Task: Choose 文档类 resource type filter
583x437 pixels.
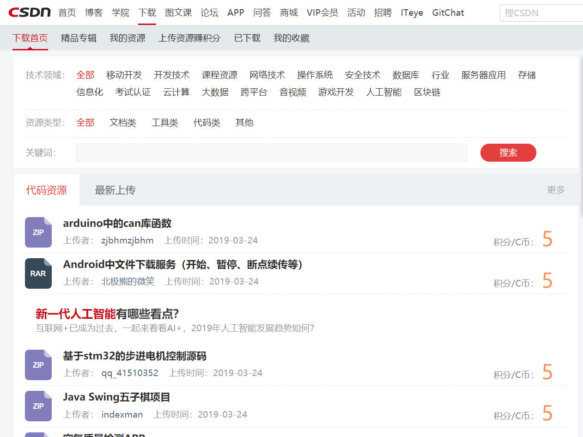Action: tap(123, 122)
